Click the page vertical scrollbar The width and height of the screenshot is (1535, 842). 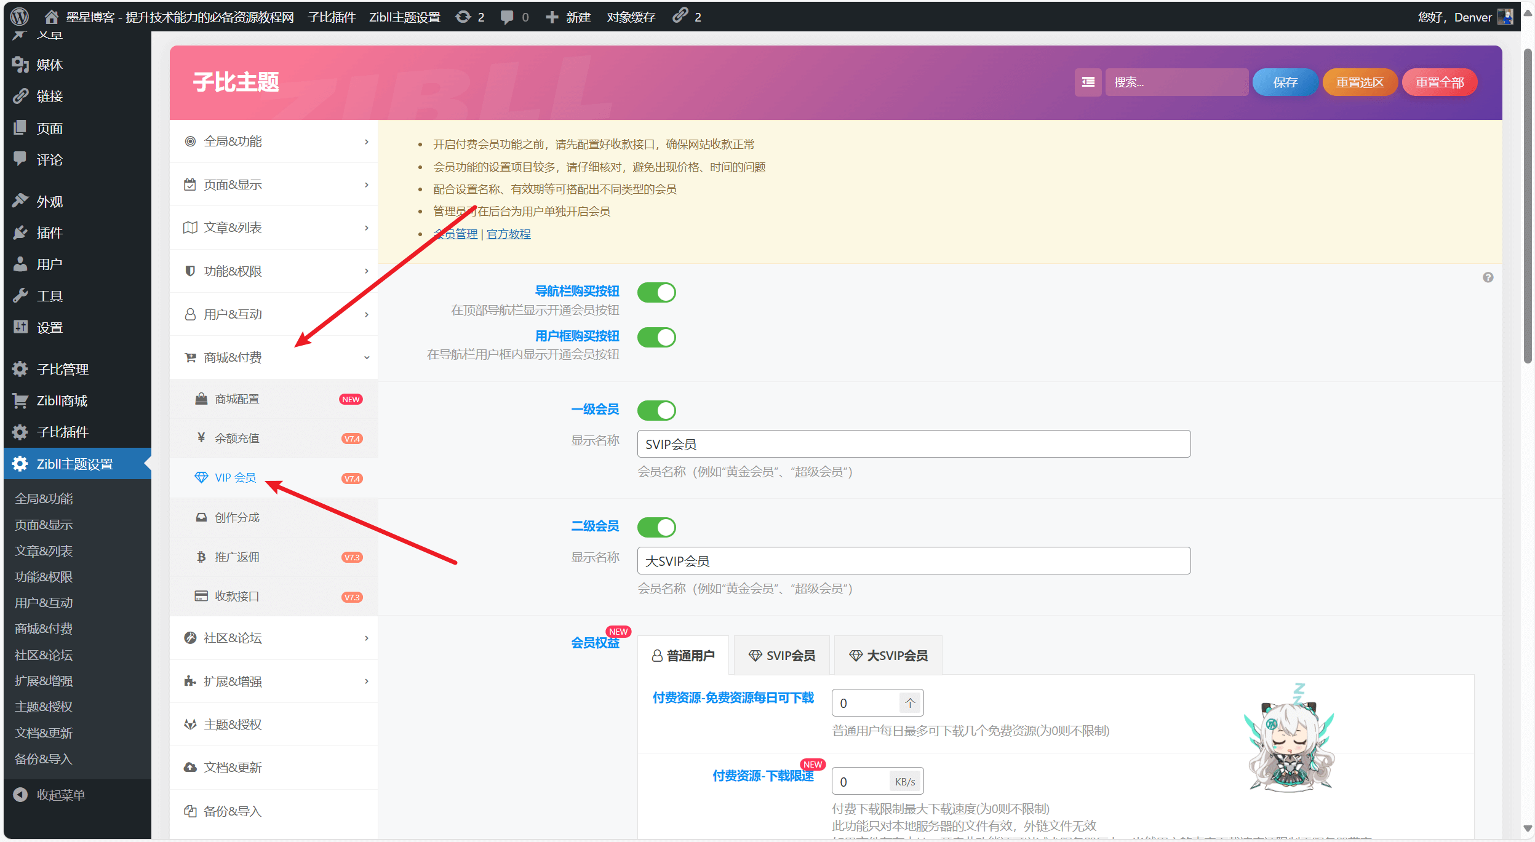point(1528,206)
